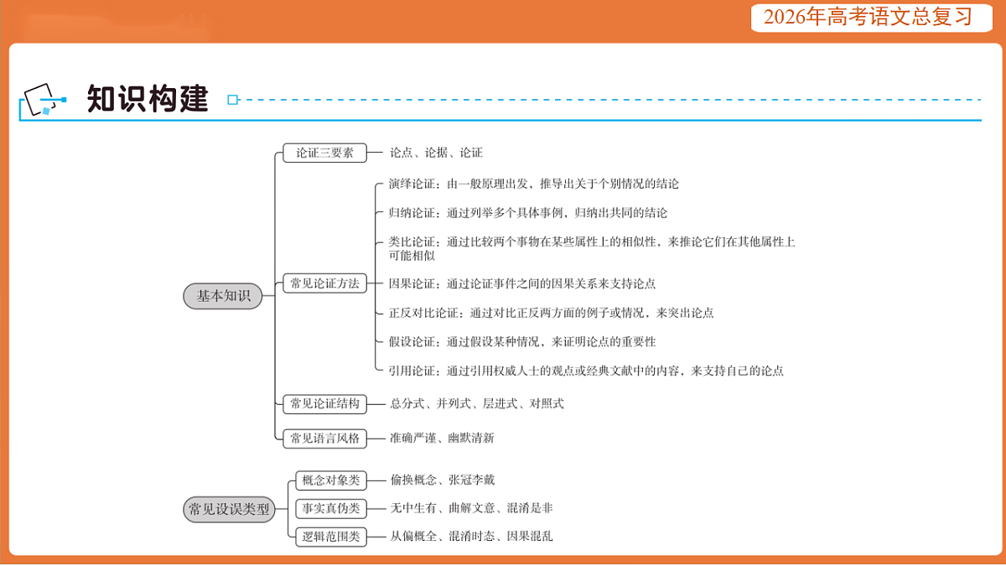Screen dimensions: 1006x566
Task: Select the 演绎论证 definition line
Action: click(x=534, y=184)
